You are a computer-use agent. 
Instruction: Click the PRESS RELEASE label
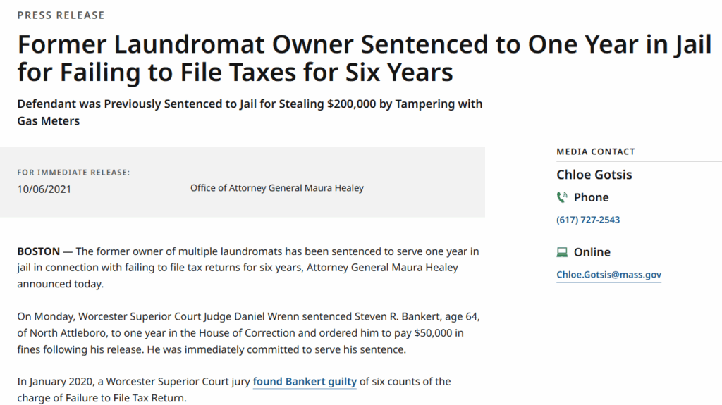tap(61, 15)
